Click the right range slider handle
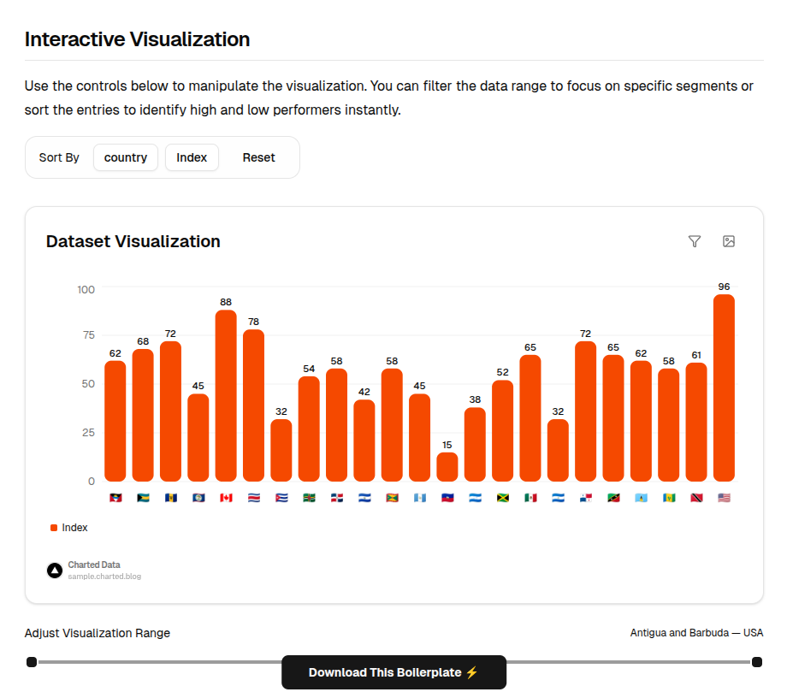Screen dimensions: 787x692 756,661
